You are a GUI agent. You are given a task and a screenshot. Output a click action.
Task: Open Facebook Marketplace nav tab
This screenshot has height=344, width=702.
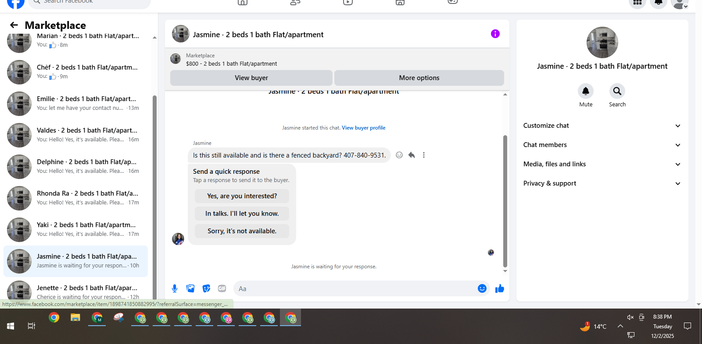pyautogui.click(x=400, y=2)
